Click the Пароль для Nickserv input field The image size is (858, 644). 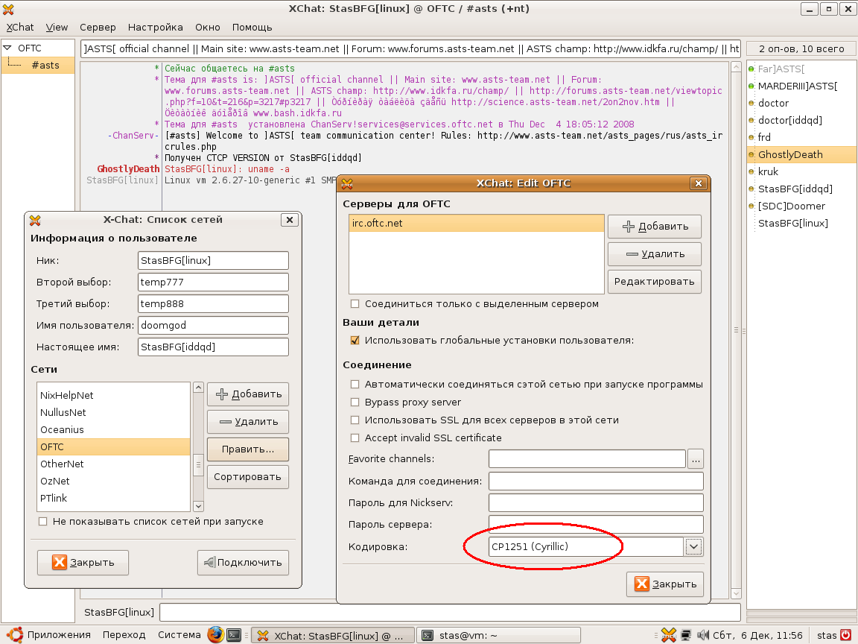tap(596, 503)
